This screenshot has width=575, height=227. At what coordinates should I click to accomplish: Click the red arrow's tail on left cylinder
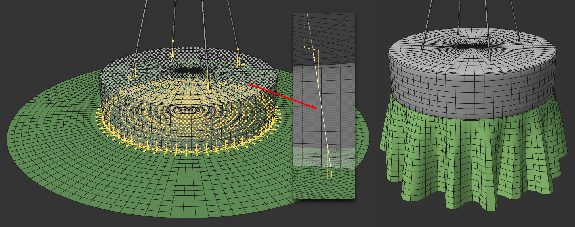(x=248, y=84)
